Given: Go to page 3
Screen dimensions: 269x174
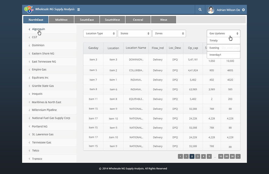Looking at the screenshot, I should pyautogui.click(x=197, y=156).
